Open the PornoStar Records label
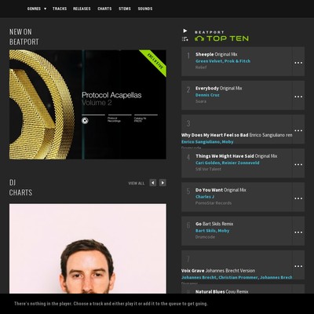Viewport: 314px width, 314px height. 214,203
